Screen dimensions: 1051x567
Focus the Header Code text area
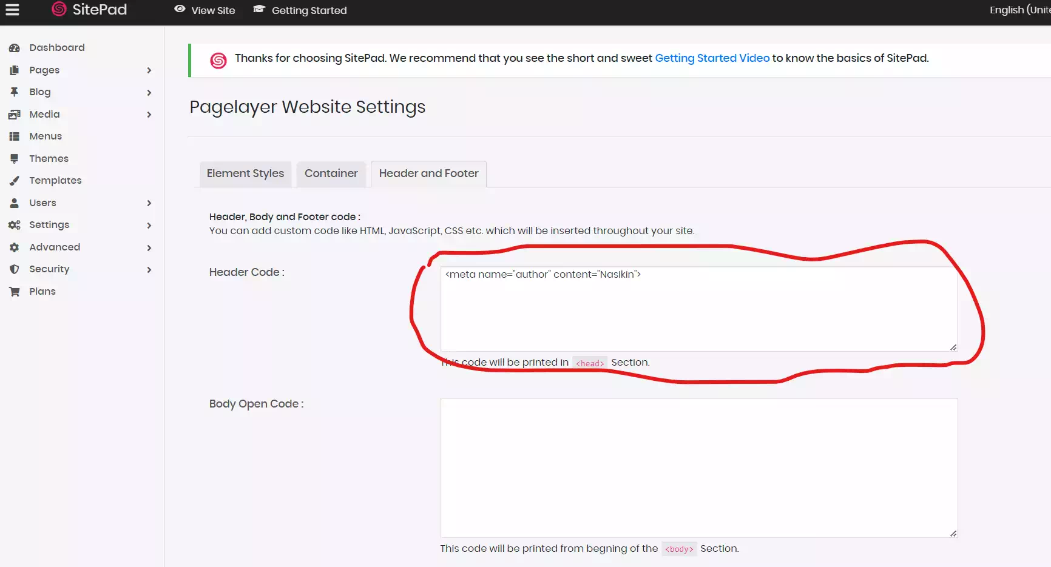(699, 309)
